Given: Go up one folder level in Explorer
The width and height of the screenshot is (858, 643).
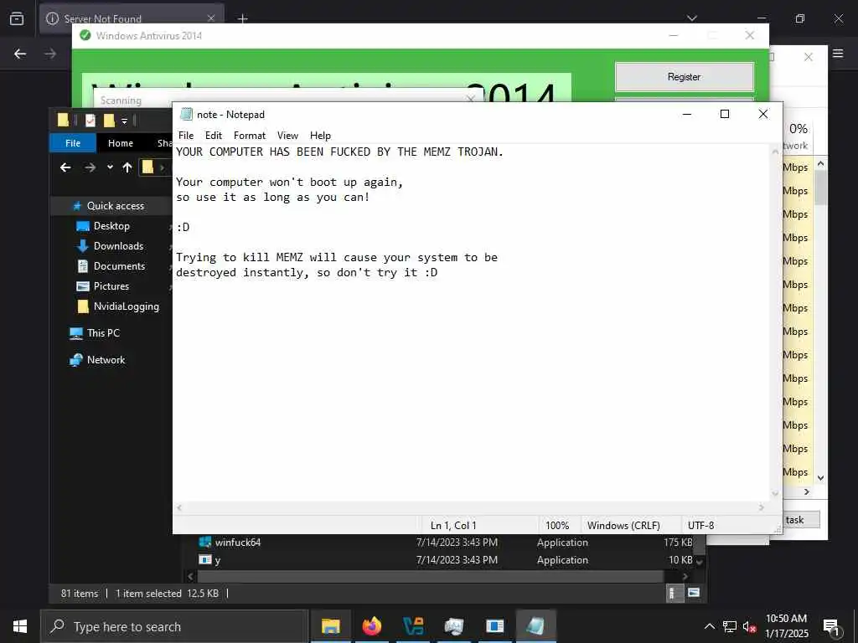Looking at the screenshot, I should point(127,167).
